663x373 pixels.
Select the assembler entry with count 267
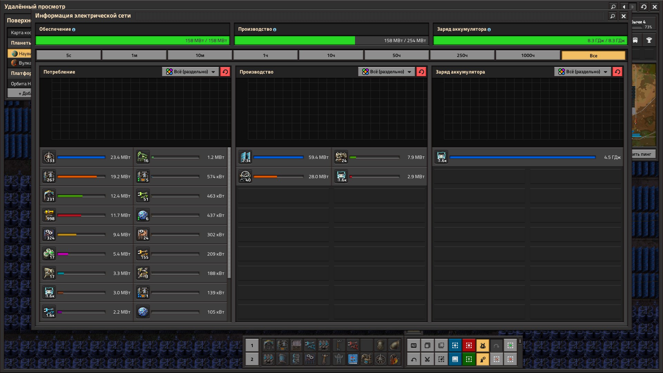49,176
